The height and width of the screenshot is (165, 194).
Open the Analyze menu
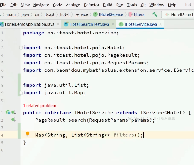coord(73,5)
